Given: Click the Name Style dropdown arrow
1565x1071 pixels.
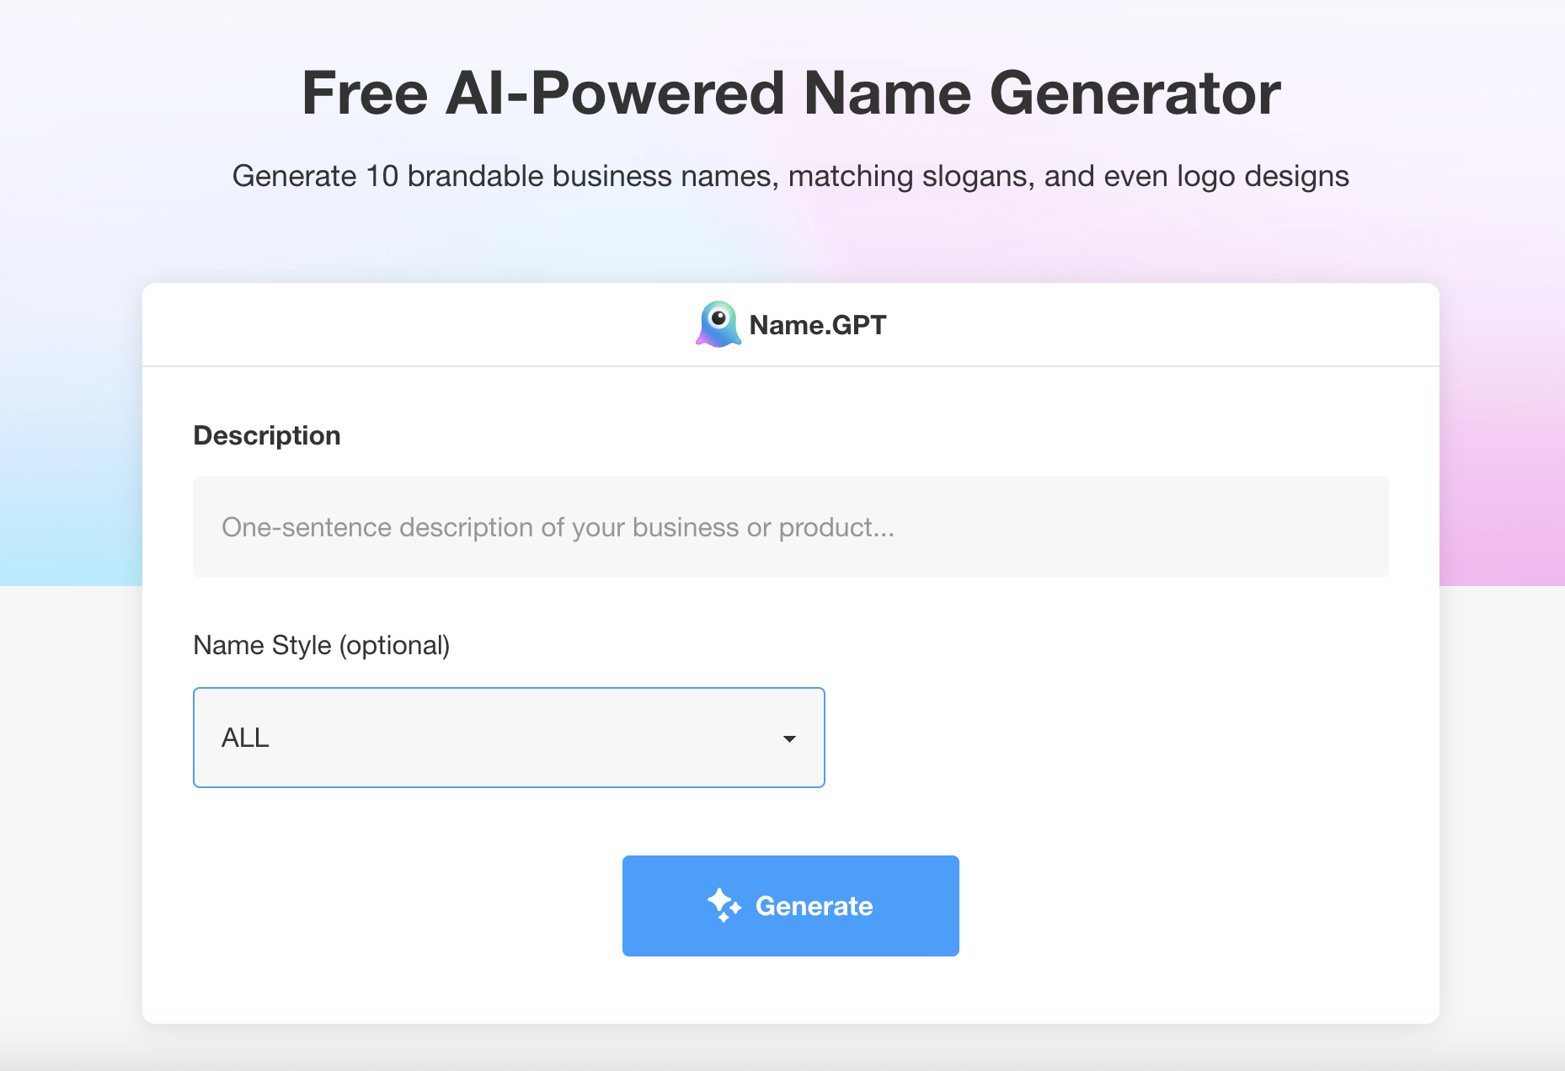Looking at the screenshot, I should click(789, 738).
